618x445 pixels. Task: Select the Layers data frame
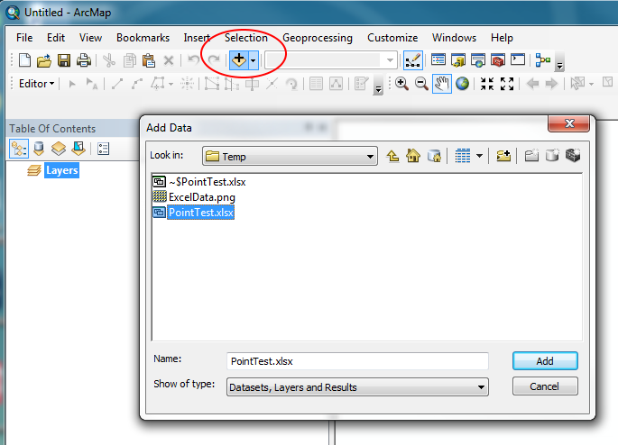pyautogui.click(x=62, y=170)
